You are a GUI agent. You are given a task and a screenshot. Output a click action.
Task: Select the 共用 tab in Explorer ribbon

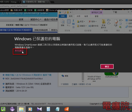[78, 16]
